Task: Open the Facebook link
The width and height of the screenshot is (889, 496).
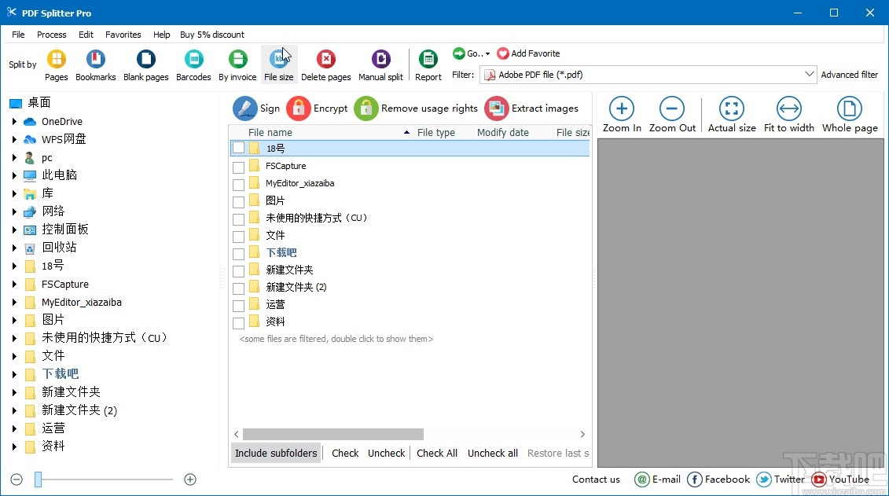Action: pyautogui.click(x=718, y=479)
